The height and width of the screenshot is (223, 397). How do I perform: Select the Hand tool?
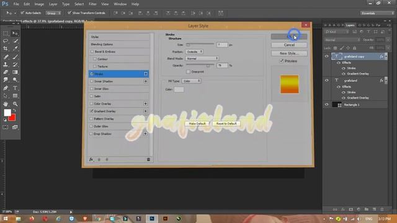pyautogui.click(x=6, y=104)
